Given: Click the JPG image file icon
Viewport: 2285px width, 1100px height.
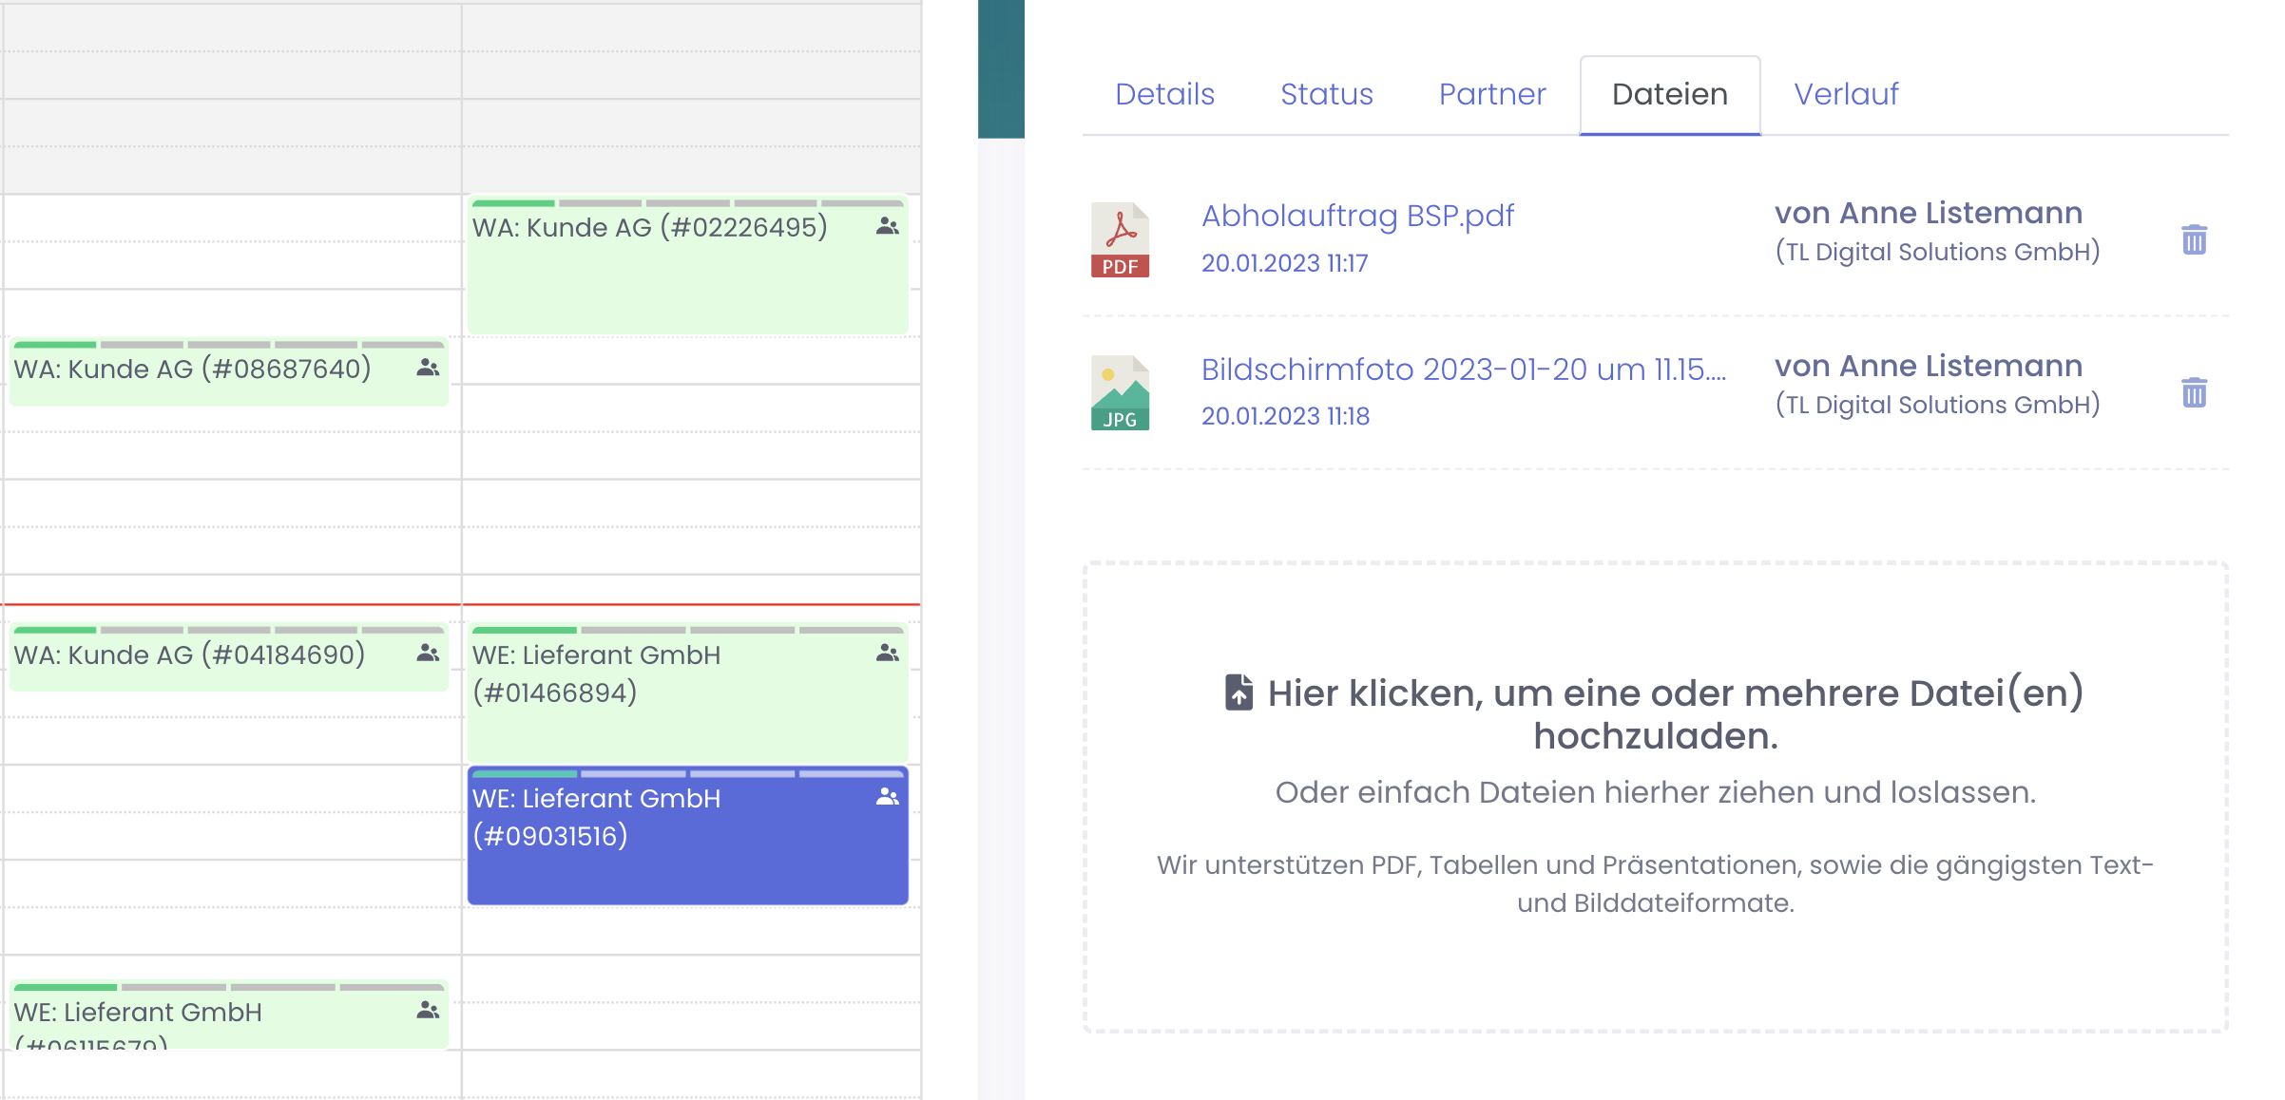Looking at the screenshot, I should pos(1120,392).
